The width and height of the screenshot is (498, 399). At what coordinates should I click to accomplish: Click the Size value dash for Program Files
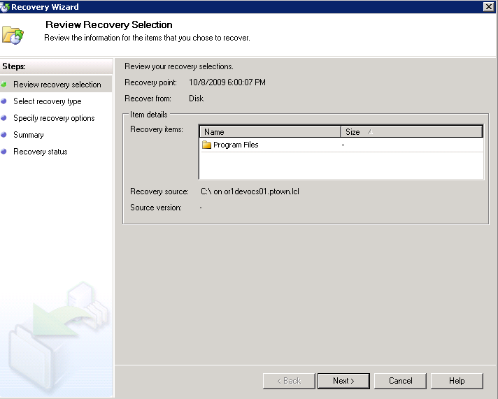(x=343, y=145)
